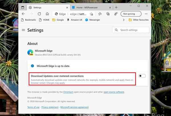Click the 2020 Microsoft Corporation copyright text
171x116 pixels.
click(51, 101)
